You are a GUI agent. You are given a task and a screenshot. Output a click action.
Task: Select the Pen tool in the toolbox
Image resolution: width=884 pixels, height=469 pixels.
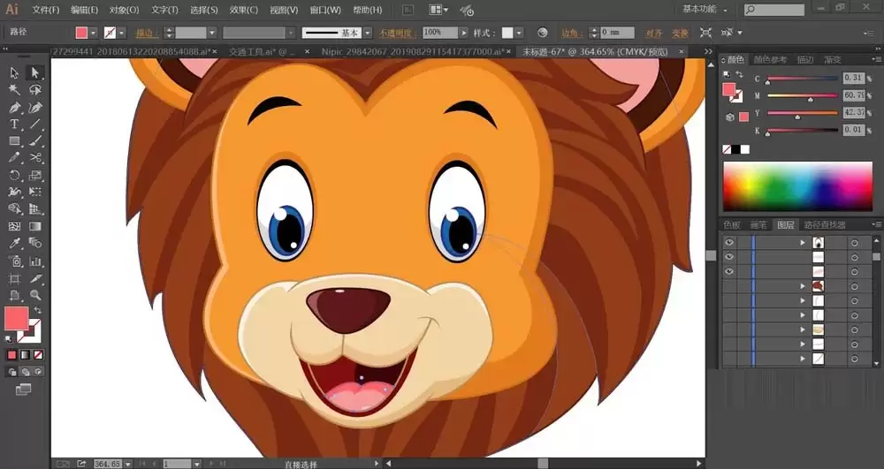(x=15, y=107)
